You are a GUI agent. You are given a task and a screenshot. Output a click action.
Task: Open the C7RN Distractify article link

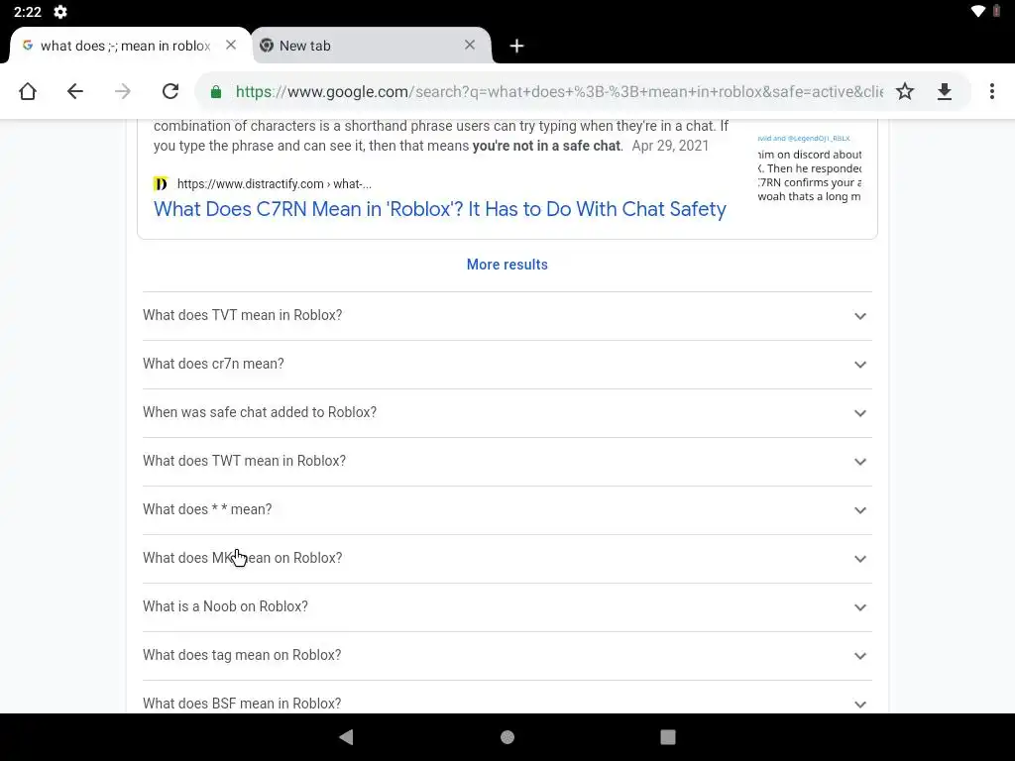point(439,209)
